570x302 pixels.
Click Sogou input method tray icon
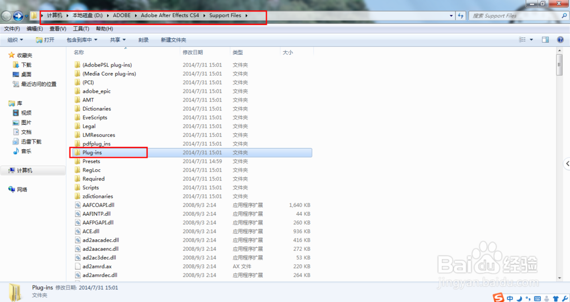(x=498, y=298)
